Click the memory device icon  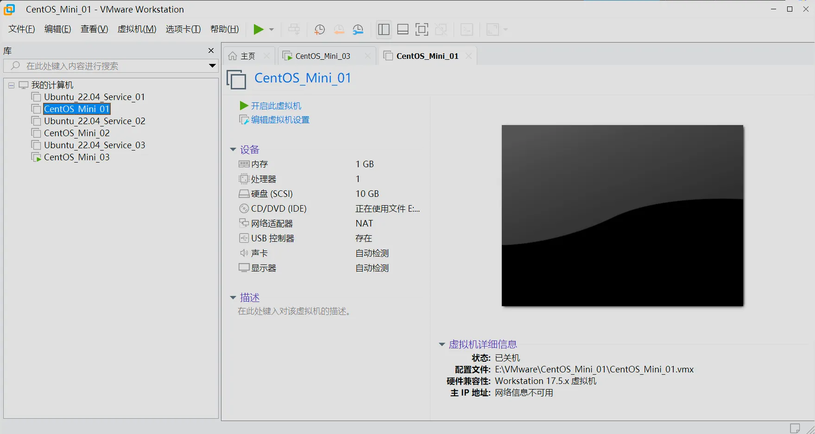(244, 164)
